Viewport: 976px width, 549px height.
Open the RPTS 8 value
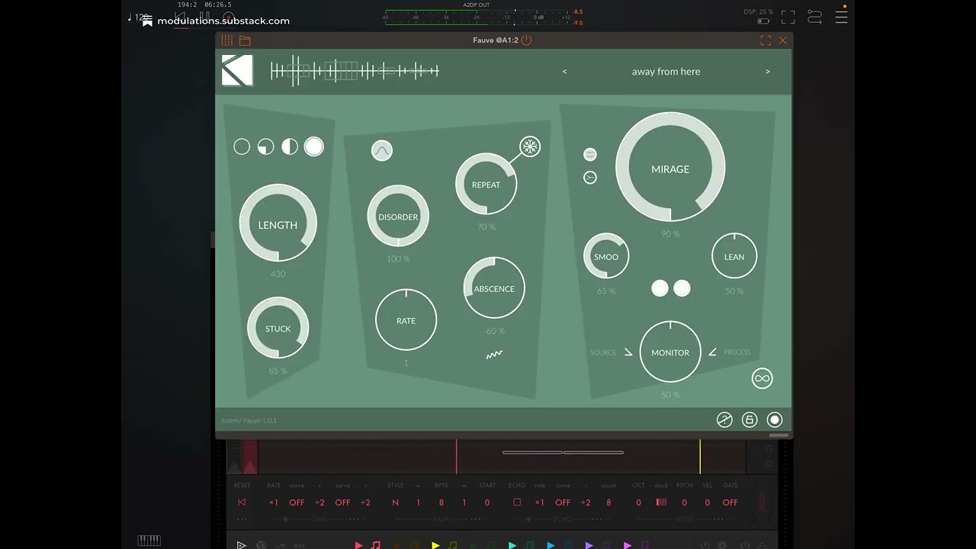(x=441, y=502)
